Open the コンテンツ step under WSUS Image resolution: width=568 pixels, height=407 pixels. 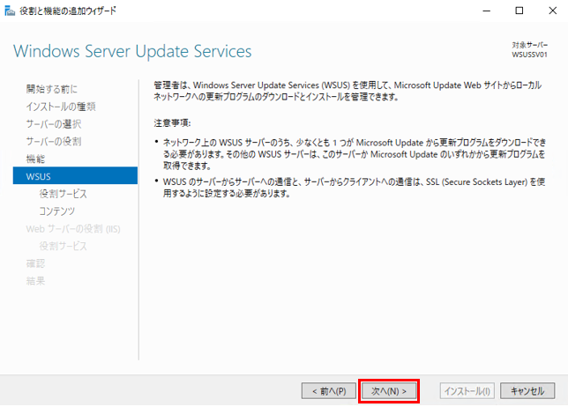pos(56,211)
